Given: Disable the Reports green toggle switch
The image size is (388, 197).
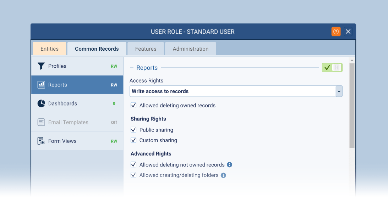Looking at the screenshot, I should pos(332,68).
